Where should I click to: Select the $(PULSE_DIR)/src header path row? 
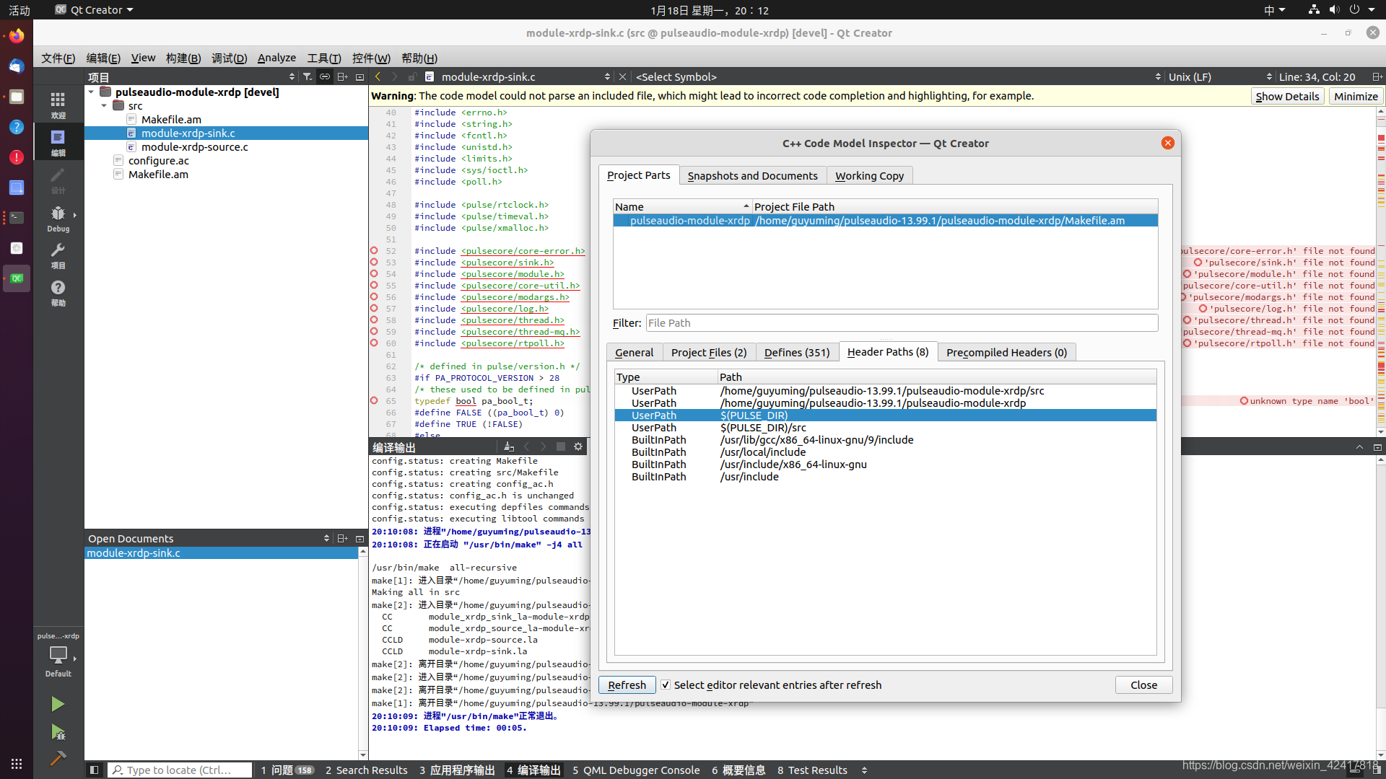pyautogui.click(x=763, y=428)
